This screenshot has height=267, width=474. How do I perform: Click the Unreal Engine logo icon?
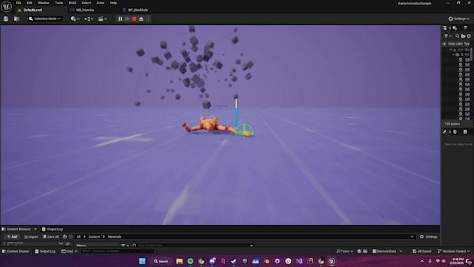pos(6,6)
